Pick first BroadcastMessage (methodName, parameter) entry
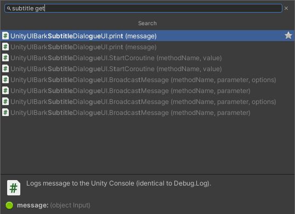Image resolution: width=295 pixels, height=214 pixels. coord(147,91)
